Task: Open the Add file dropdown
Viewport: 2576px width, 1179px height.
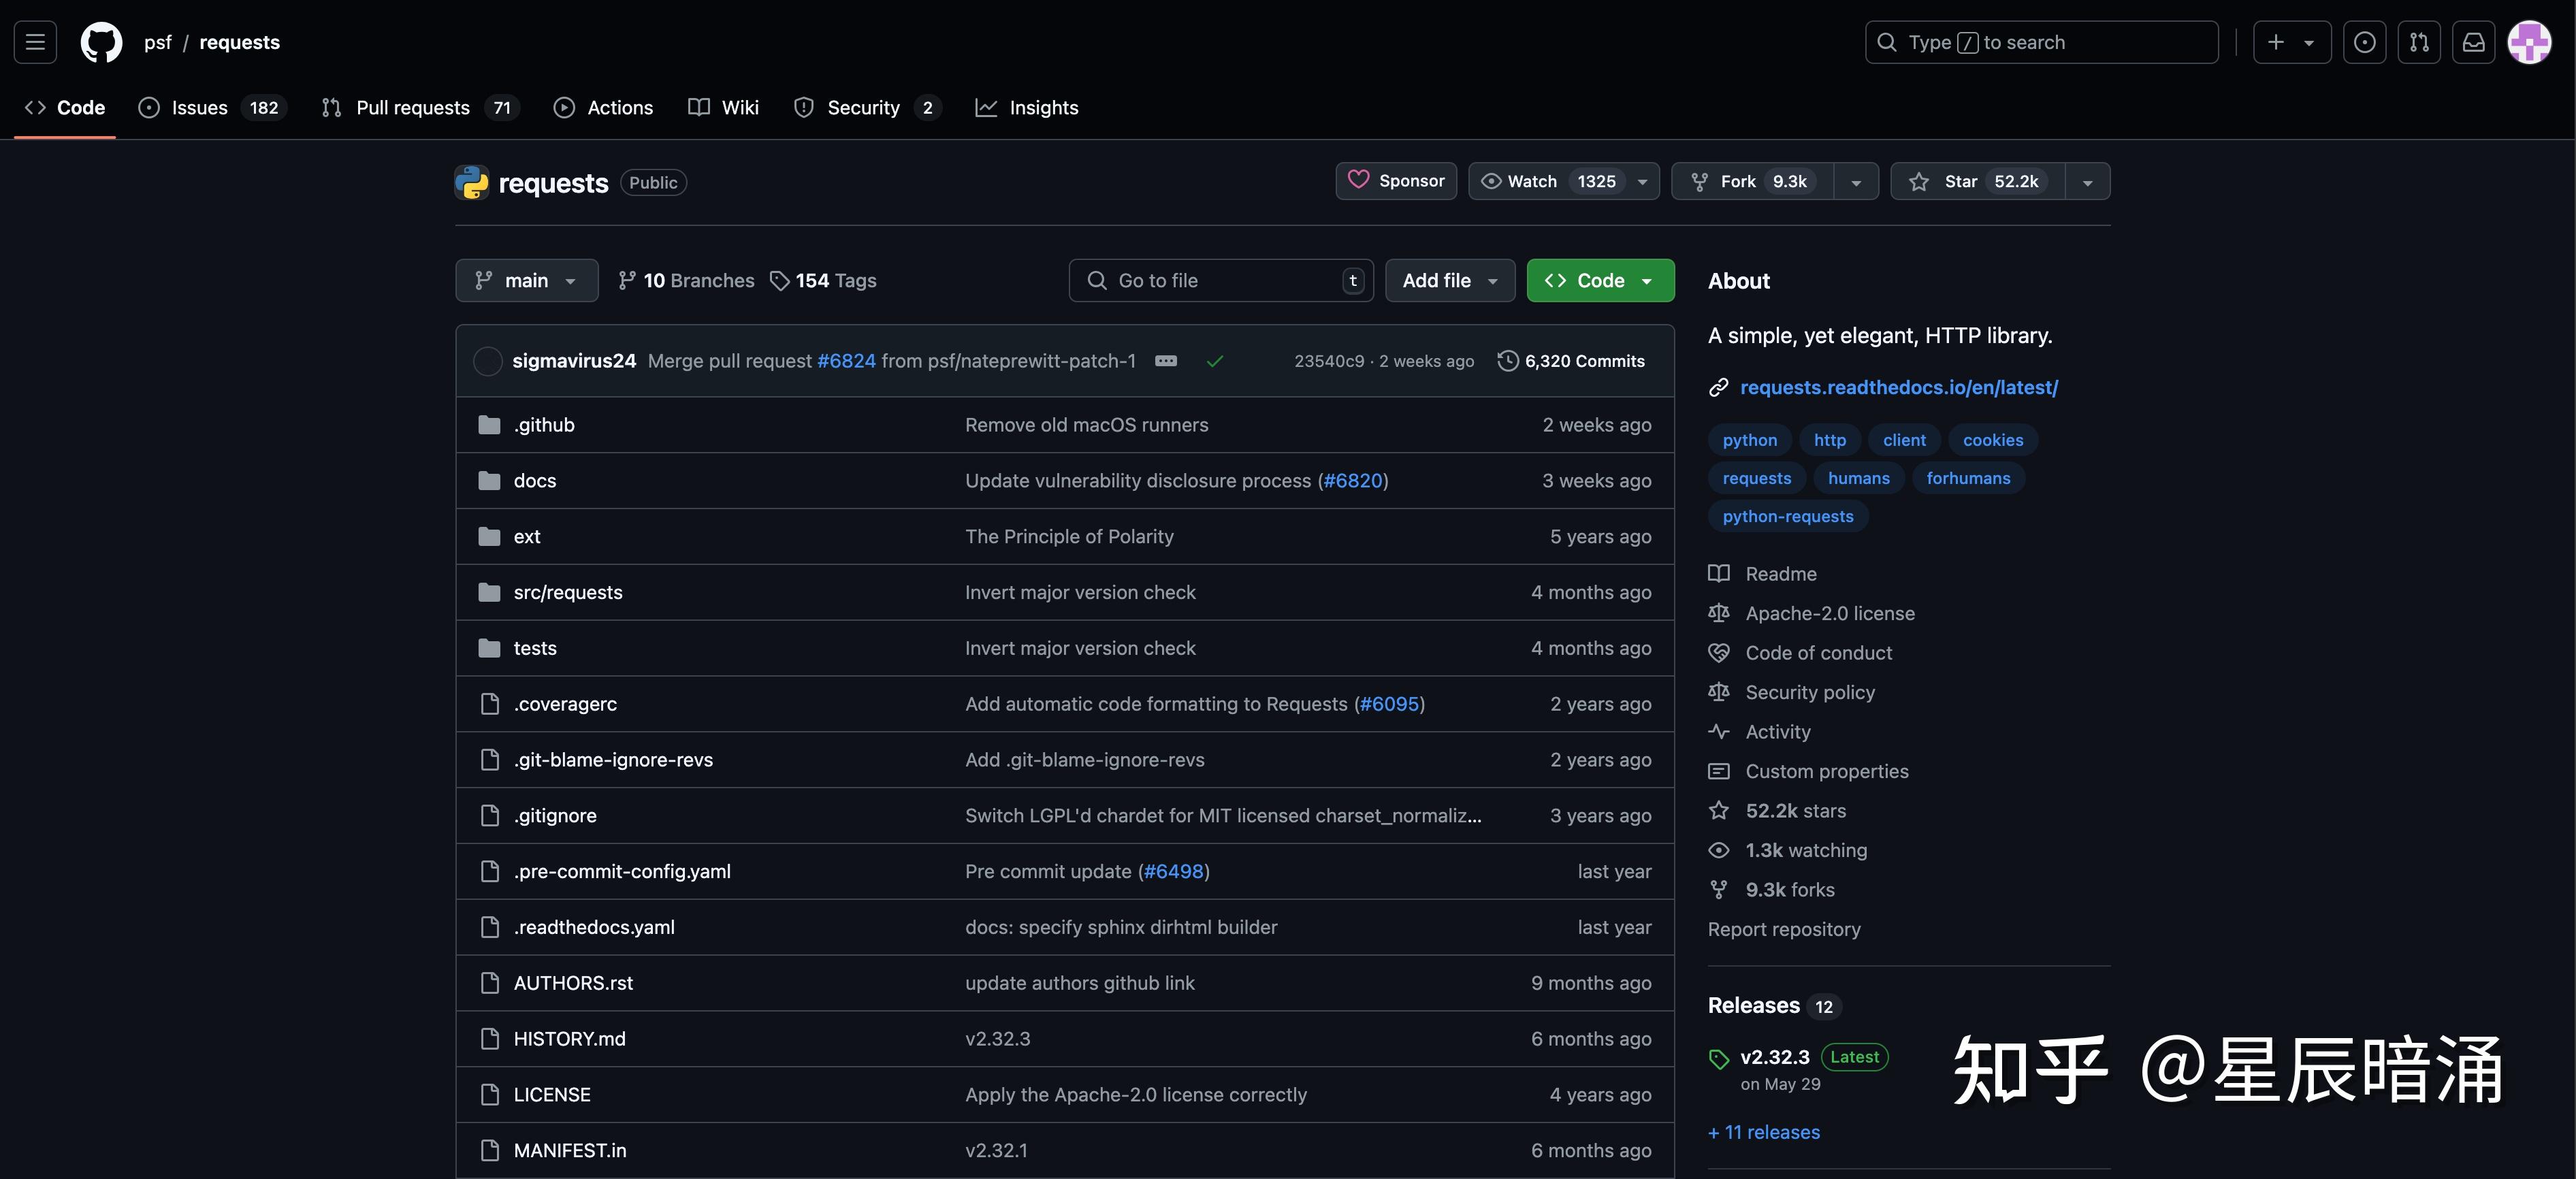Action: 1449,281
